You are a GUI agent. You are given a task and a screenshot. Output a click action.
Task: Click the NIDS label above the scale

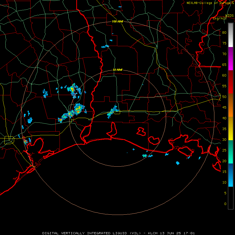pyautogui.click(x=229, y=16)
